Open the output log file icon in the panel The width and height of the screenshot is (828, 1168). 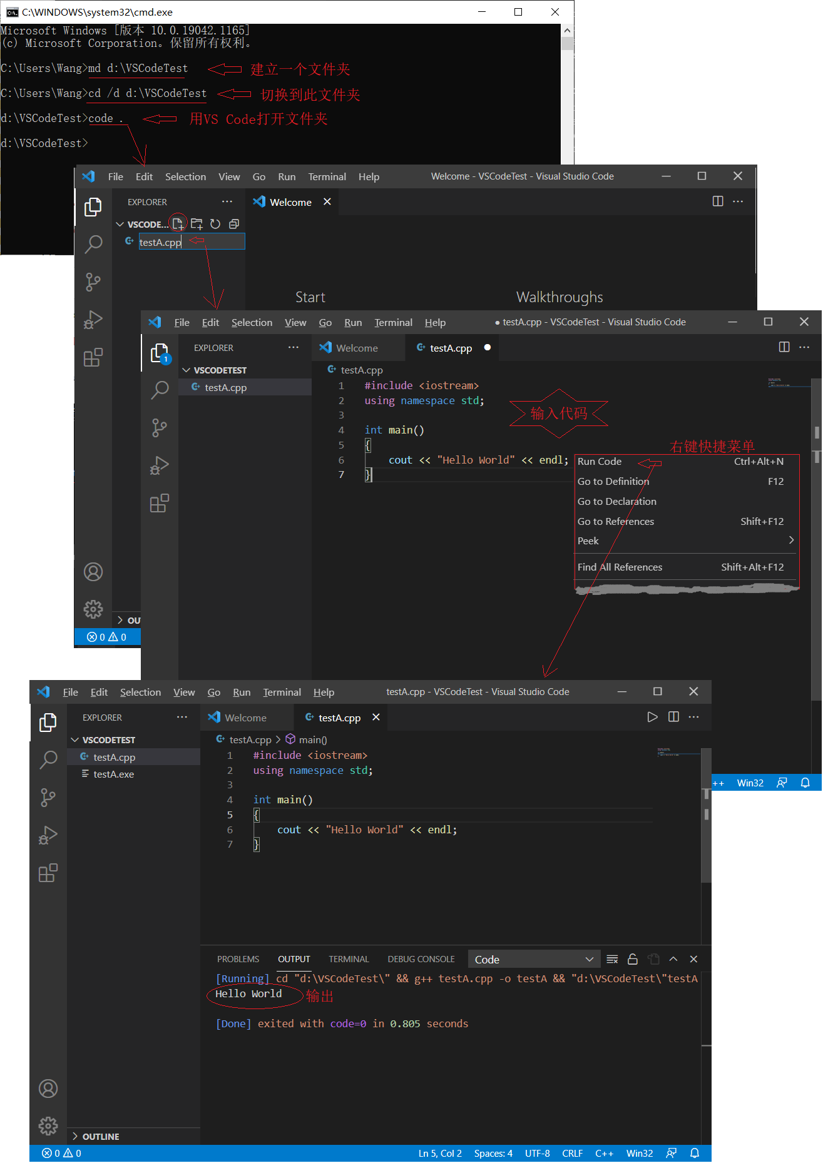pos(653,959)
